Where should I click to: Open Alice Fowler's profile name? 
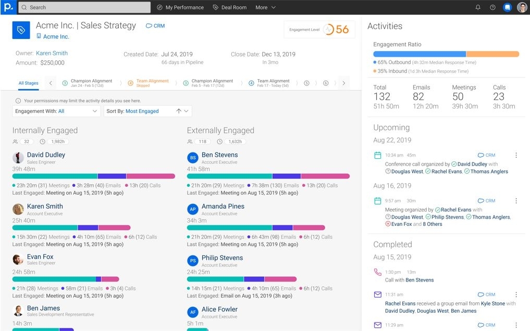220,310
